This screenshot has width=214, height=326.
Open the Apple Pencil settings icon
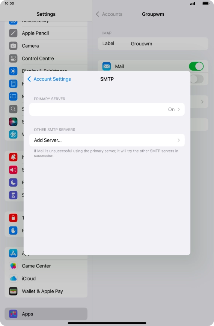point(13,33)
